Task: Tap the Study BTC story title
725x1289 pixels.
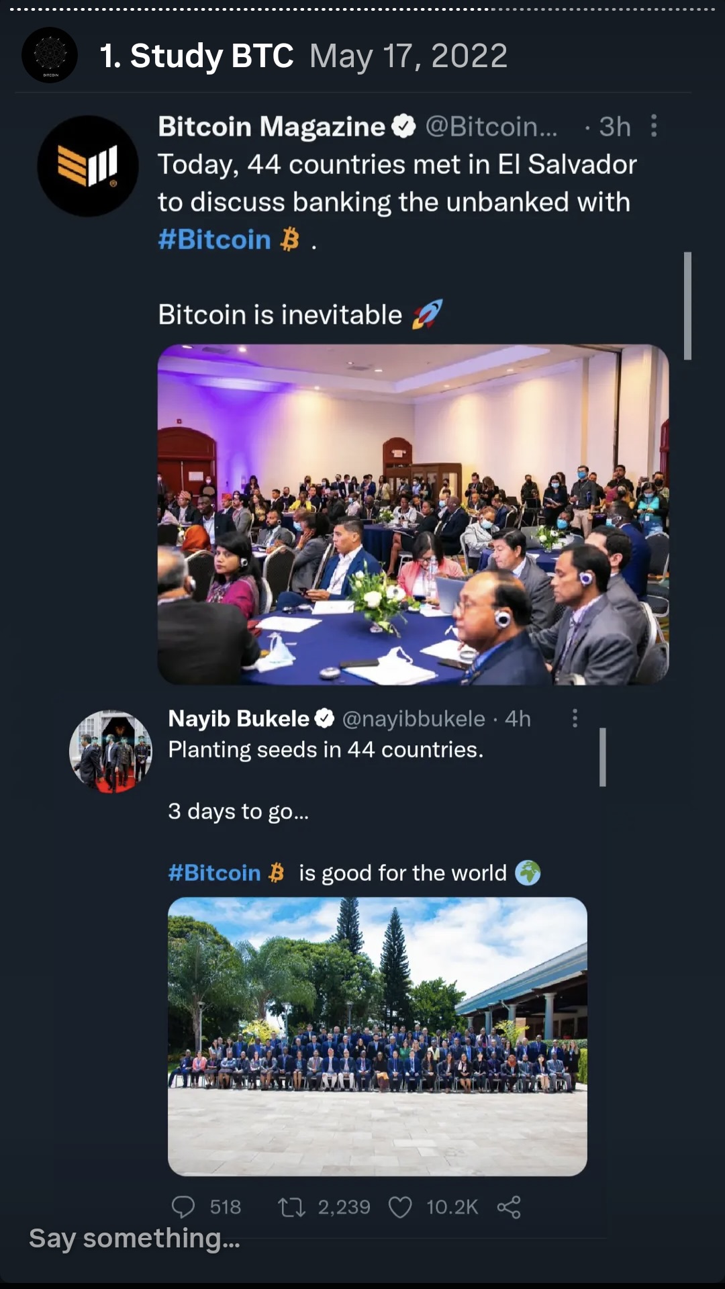Action: pos(197,56)
